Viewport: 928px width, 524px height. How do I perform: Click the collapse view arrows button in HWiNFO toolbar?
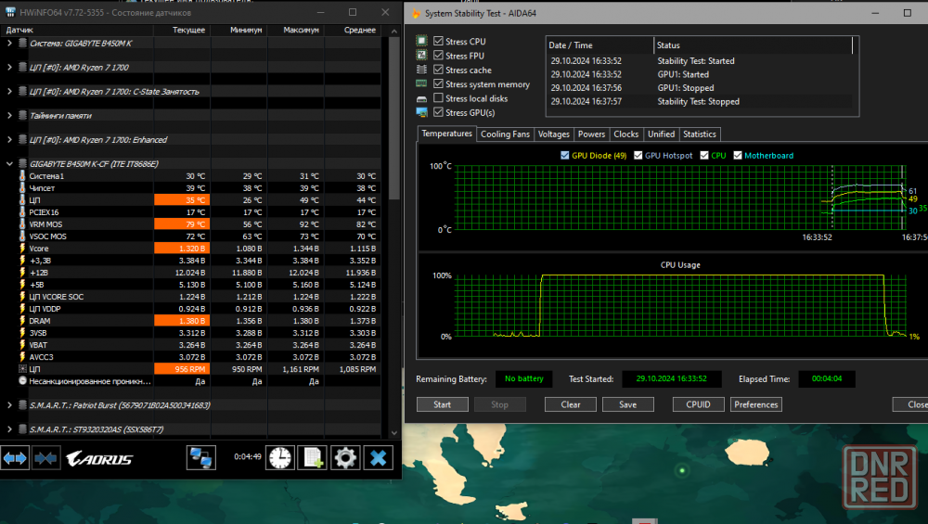pos(45,458)
